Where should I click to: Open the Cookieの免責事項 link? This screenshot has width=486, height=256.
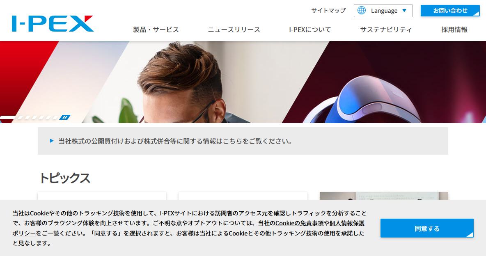pyautogui.click(x=299, y=223)
